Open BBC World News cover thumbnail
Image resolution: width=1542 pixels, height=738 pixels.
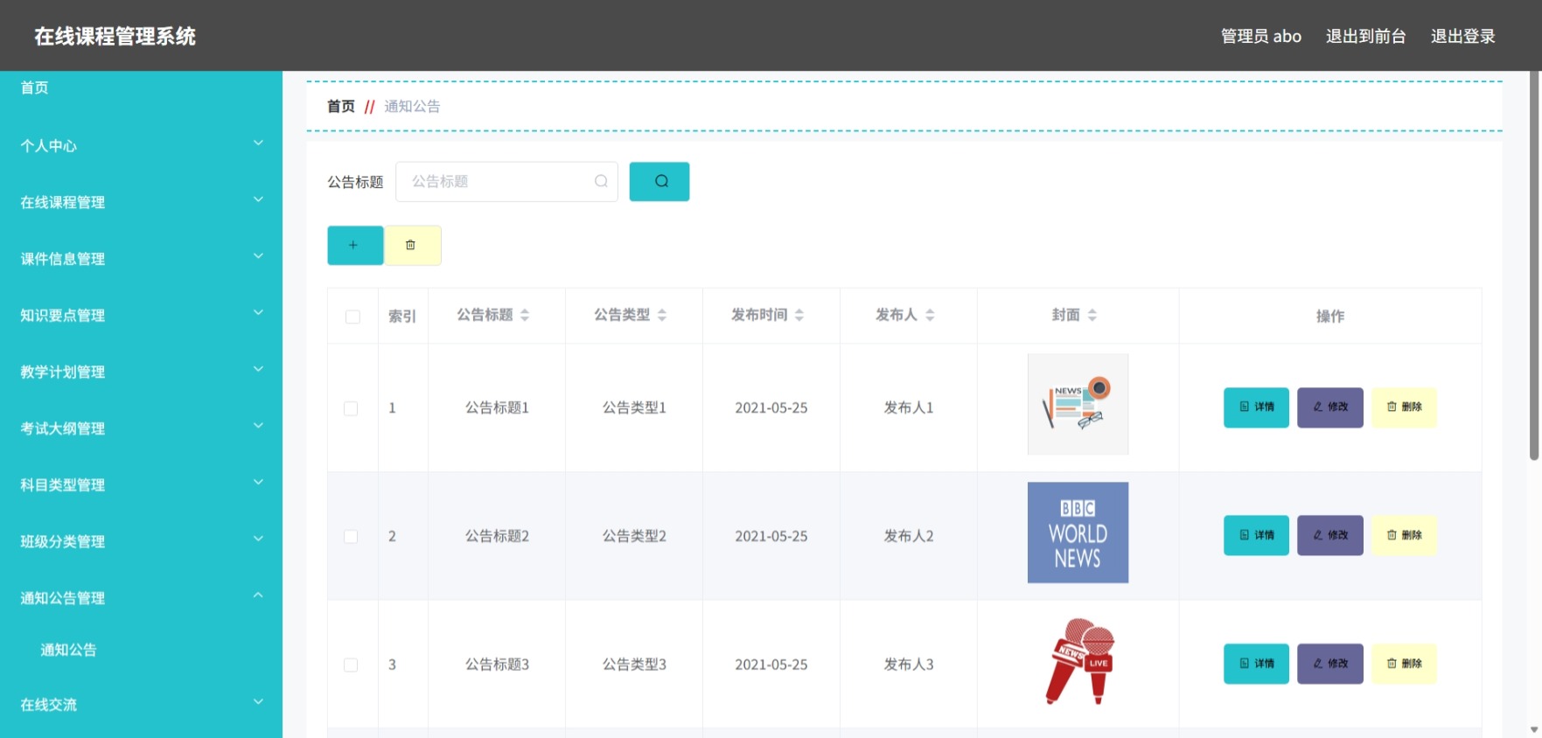point(1078,533)
